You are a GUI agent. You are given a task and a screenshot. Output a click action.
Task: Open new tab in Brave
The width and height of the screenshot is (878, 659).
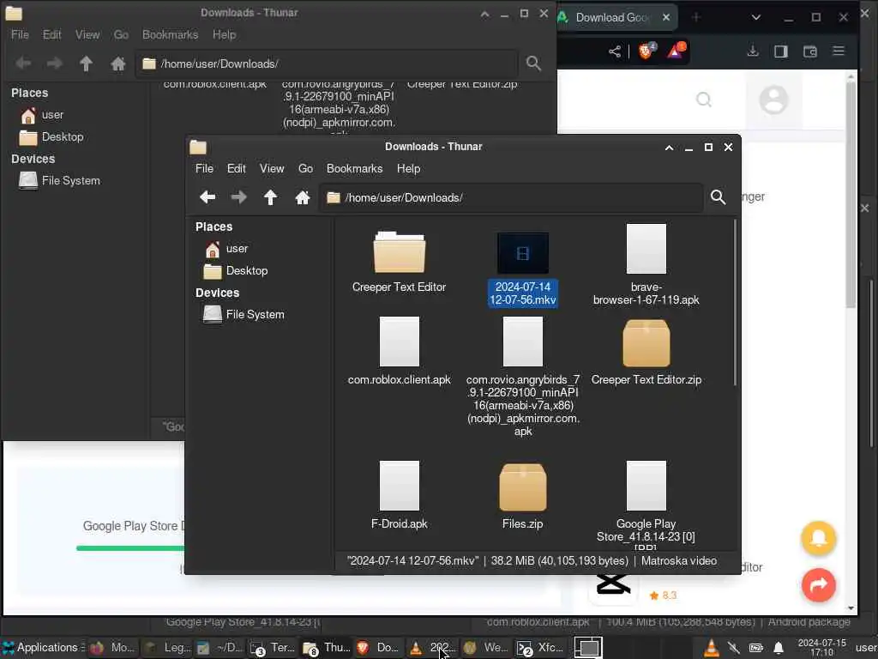[x=696, y=17]
